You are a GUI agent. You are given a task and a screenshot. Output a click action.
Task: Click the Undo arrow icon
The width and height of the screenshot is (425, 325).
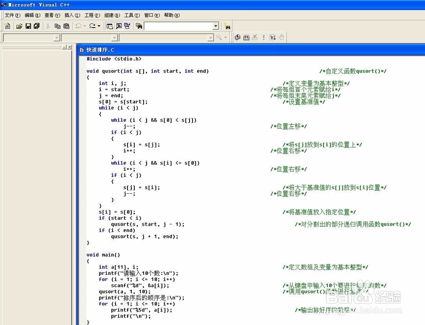click(78, 26)
